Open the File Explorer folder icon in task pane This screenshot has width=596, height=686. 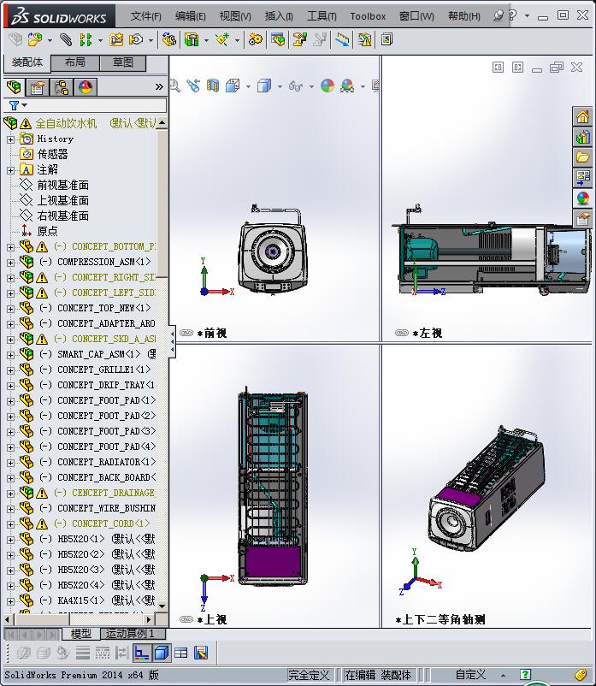(x=582, y=157)
